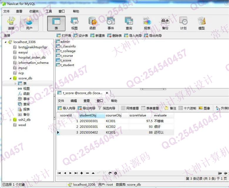Select the t_course table
The height and width of the screenshot is (188, 229).
65,56
